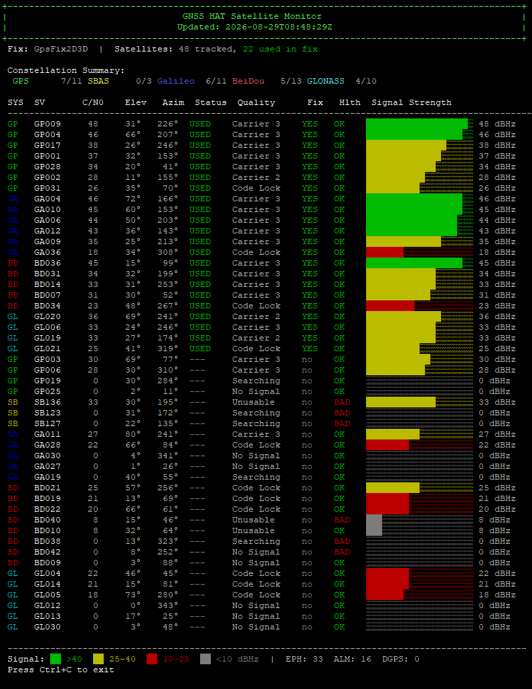
Task: Click the 'Searching' quality in GP019 row
Action: pos(256,381)
